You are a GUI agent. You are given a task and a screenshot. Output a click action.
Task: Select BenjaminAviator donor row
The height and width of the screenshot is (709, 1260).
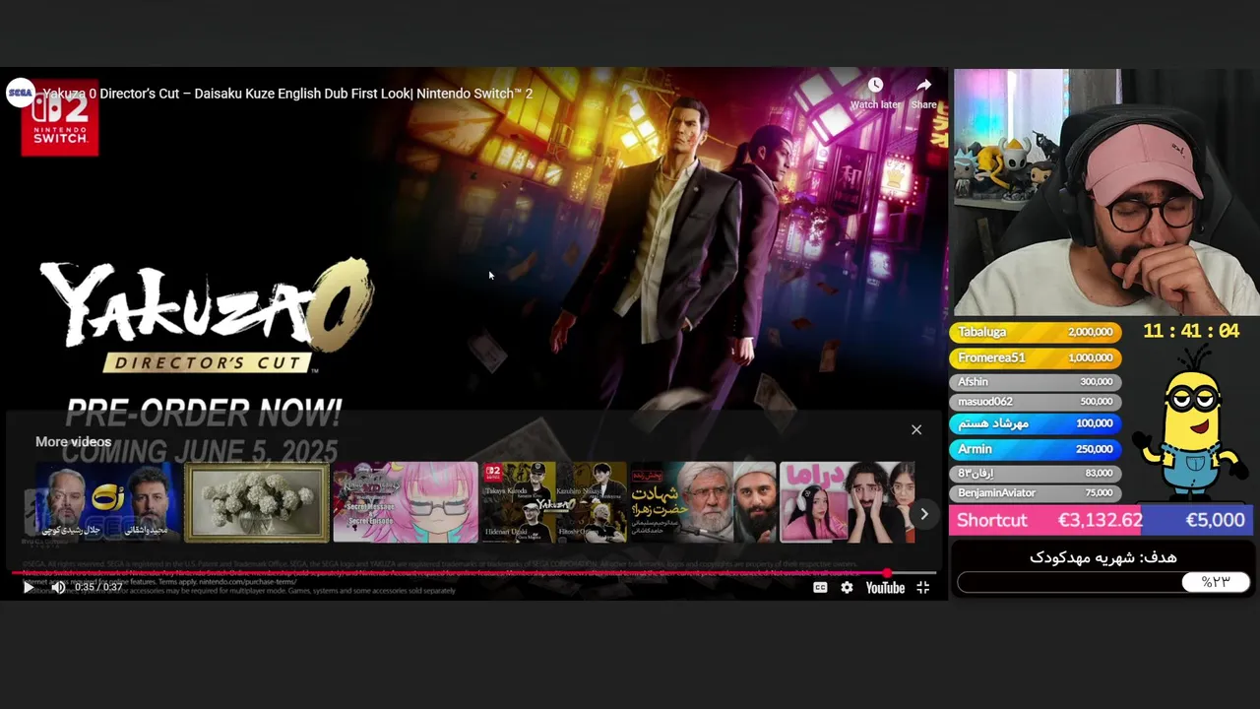1035,492
